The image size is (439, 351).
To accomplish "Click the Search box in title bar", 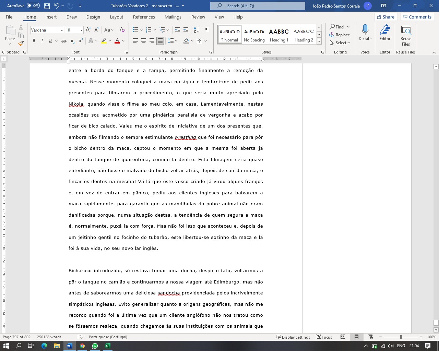I will point(258,6).
